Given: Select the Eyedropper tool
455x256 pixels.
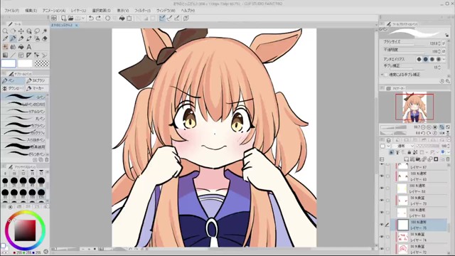Looking at the screenshot, I should click(x=5, y=39).
